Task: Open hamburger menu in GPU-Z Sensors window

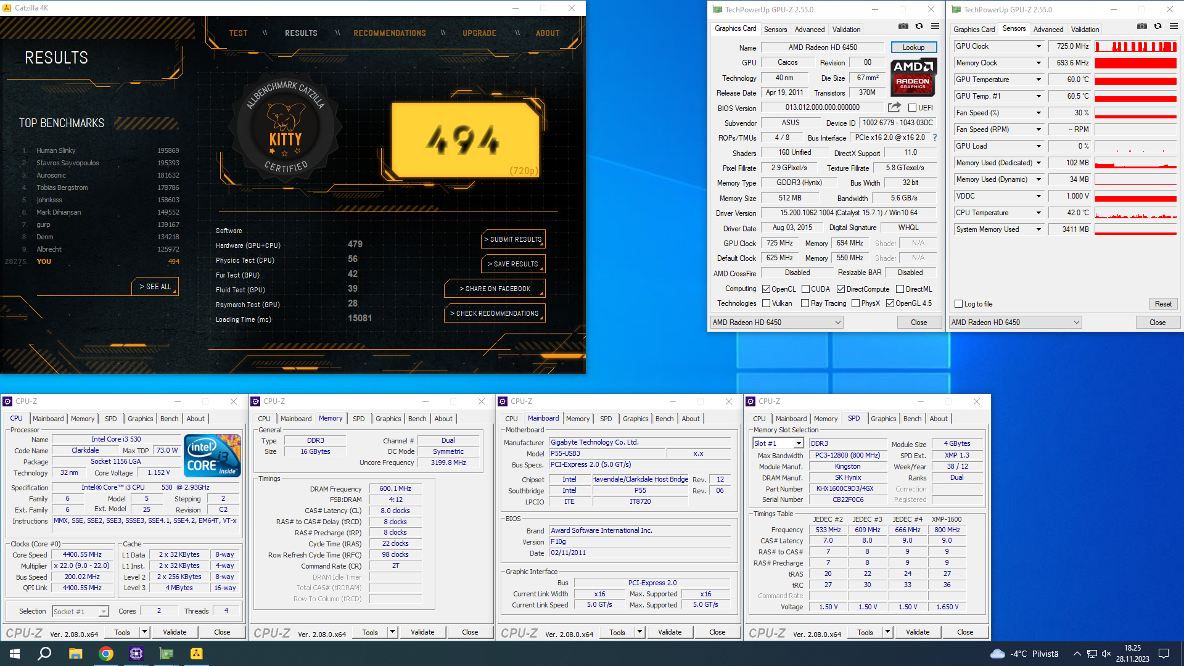Action: click(x=1174, y=27)
